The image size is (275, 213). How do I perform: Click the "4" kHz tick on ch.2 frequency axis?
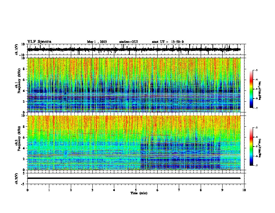point(24,148)
